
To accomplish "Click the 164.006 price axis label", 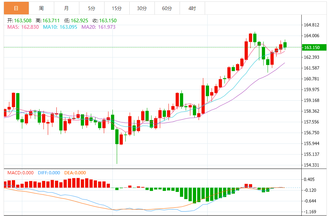I will tap(312, 36).
